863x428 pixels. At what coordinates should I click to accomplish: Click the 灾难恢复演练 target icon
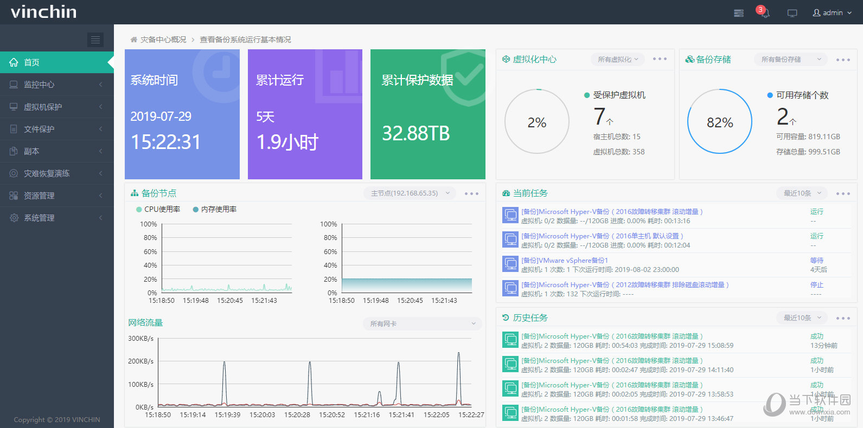[14, 173]
